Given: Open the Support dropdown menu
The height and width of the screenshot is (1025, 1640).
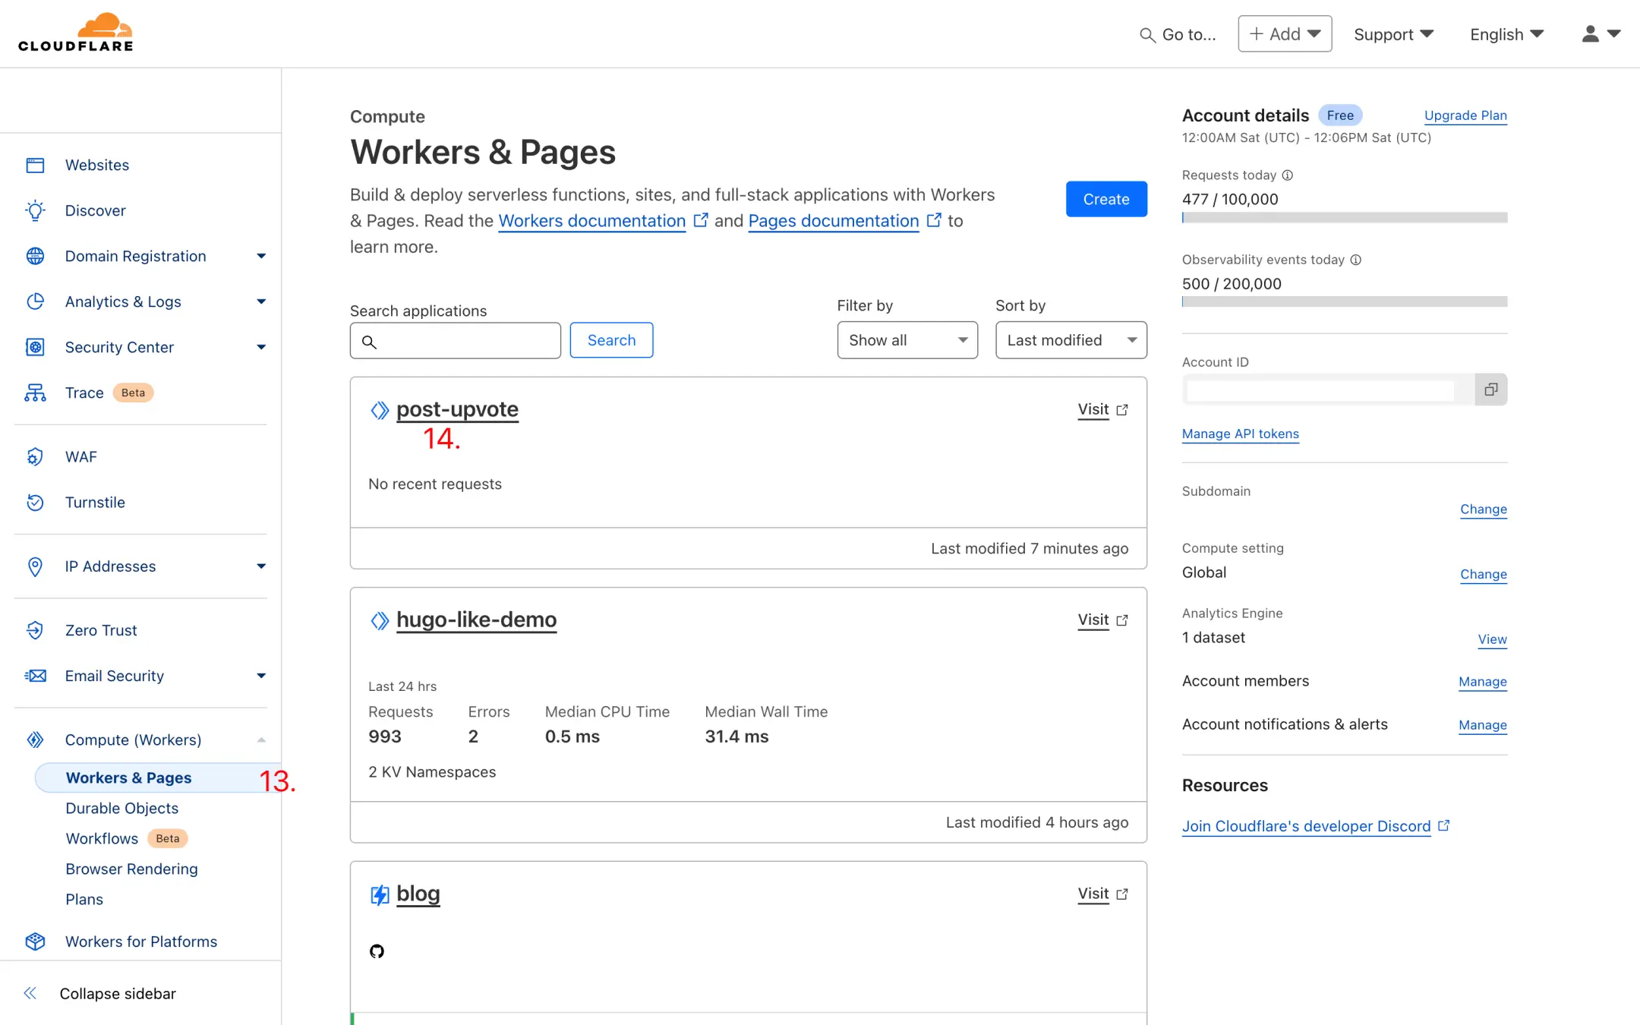Looking at the screenshot, I should point(1393,34).
